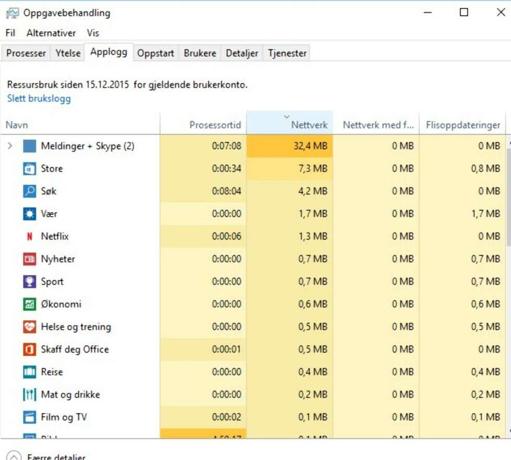Click the 1,3 MB network value for Netflix
The height and width of the screenshot is (460, 511).
point(313,236)
